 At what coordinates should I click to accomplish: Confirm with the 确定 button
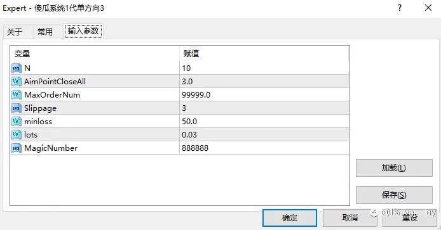coord(290,218)
